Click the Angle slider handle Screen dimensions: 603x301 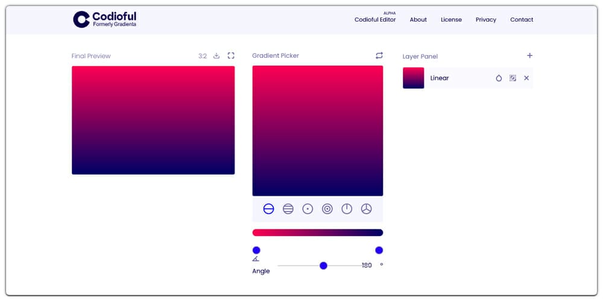(x=323, y=265)
